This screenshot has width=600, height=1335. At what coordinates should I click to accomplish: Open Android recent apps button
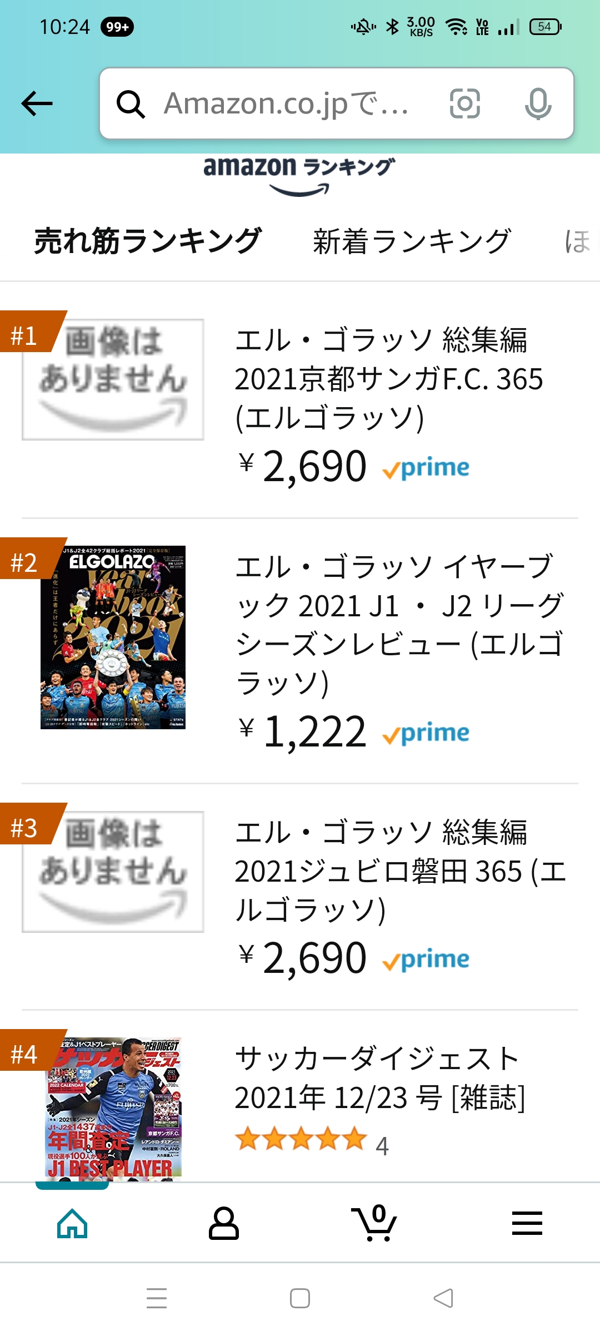[157, 1298]
